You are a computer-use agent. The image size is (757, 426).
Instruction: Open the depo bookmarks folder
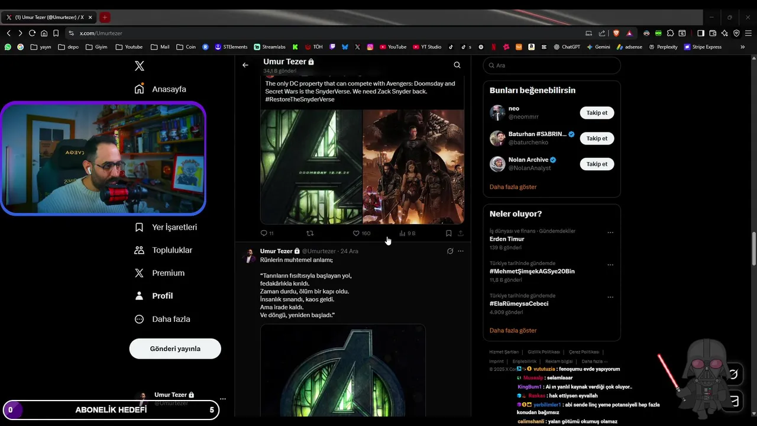tap(69, 47)
